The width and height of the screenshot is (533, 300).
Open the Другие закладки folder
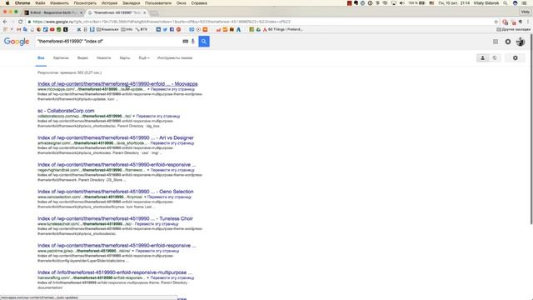[x=513, y=30]
